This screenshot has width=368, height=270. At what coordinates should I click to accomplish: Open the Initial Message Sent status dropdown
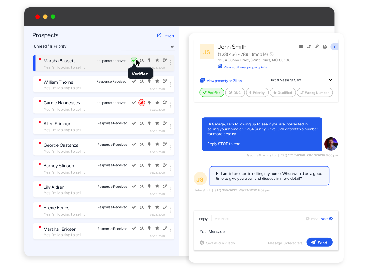click(x=301, y=80)
